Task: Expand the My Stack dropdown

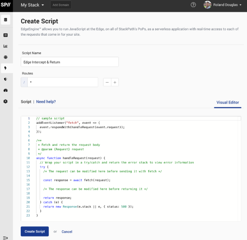Action: (32, 5)
